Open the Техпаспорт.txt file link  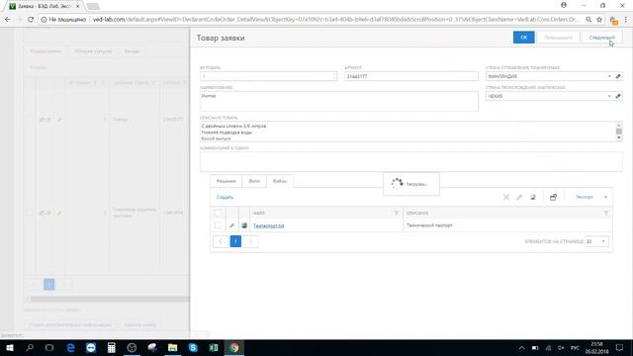[268, 225]
